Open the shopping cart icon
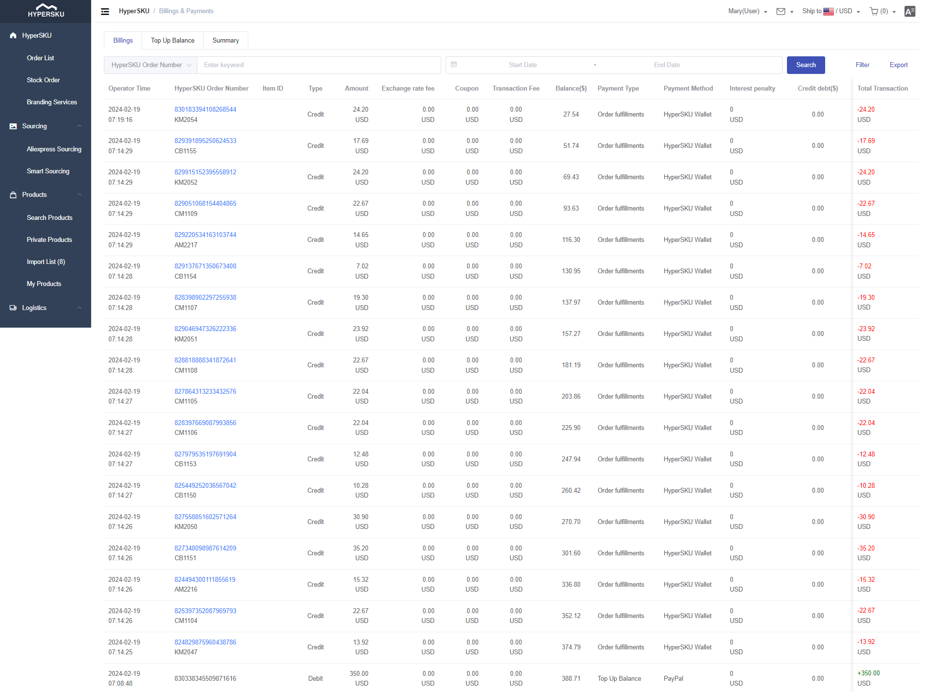 (x=874, y=11)
